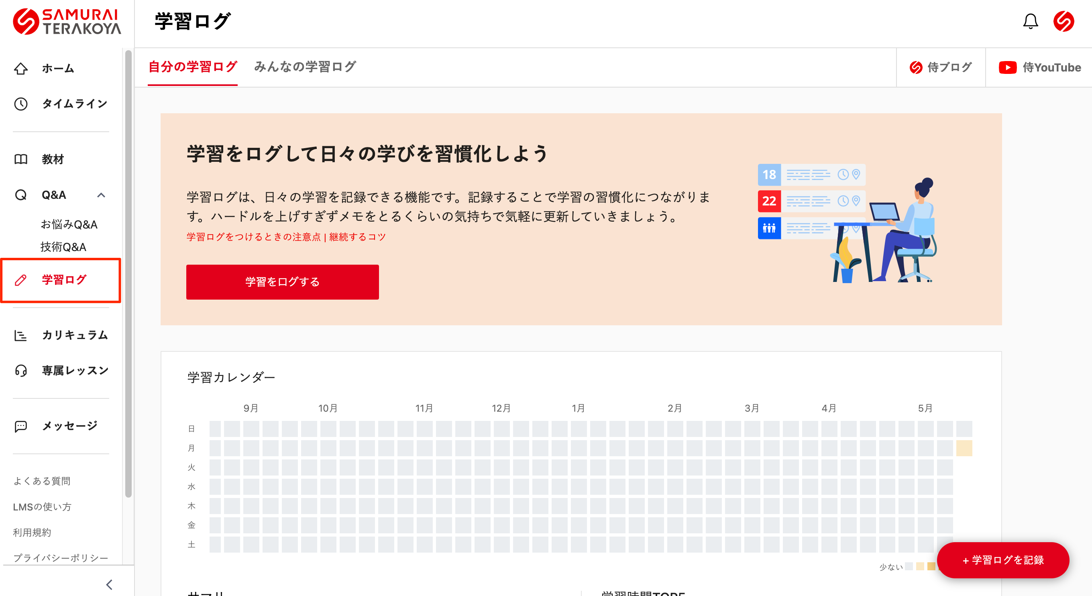The width and height of the screenshot is (1092, 596).
Task: Collapse the sidebar with the arrow at bottom
Action: coord(109,584)
